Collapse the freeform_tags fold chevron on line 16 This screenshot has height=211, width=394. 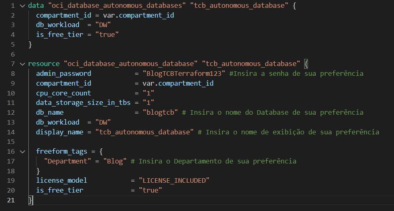pos(23,152)
